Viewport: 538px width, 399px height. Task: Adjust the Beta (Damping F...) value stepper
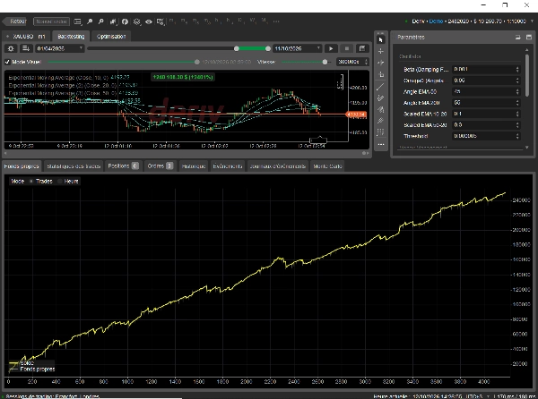[x=517, y=70]
